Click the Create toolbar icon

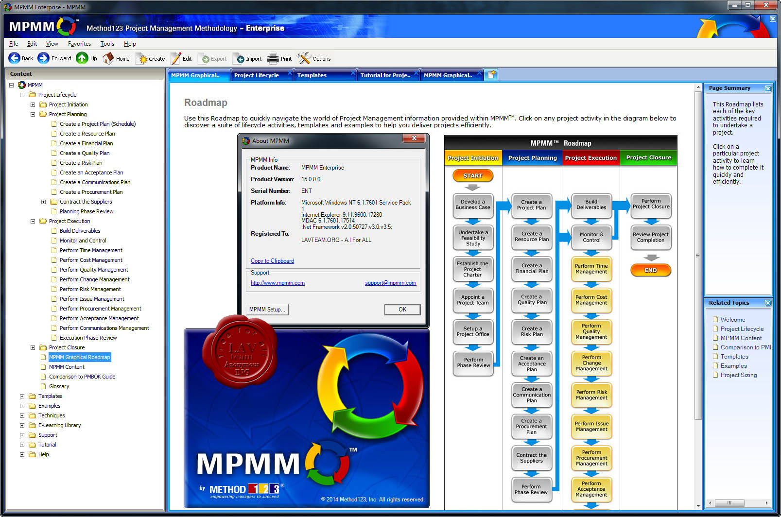[x=142, y=59]
